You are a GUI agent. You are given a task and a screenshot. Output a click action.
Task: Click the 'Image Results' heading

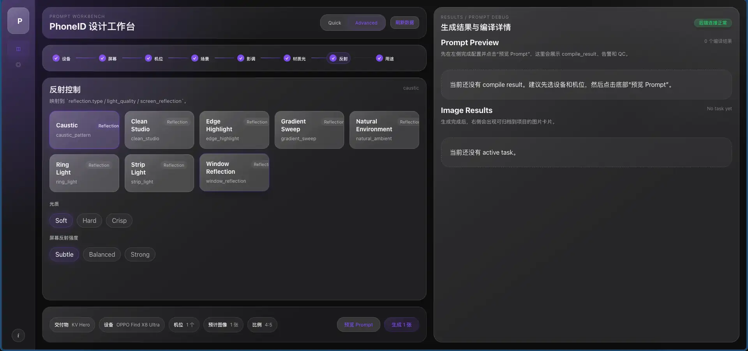click(x=467, y=110)
